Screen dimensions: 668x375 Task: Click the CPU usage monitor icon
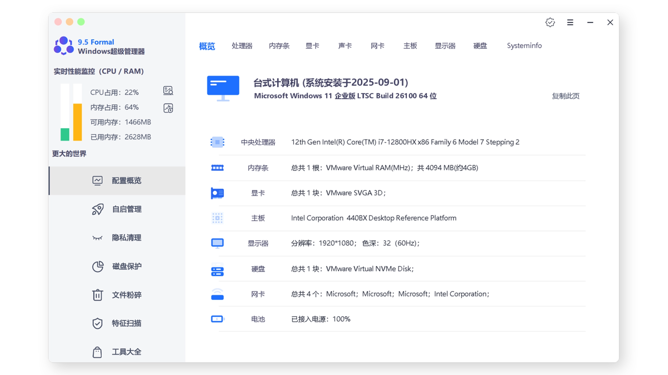click(168, 91)
